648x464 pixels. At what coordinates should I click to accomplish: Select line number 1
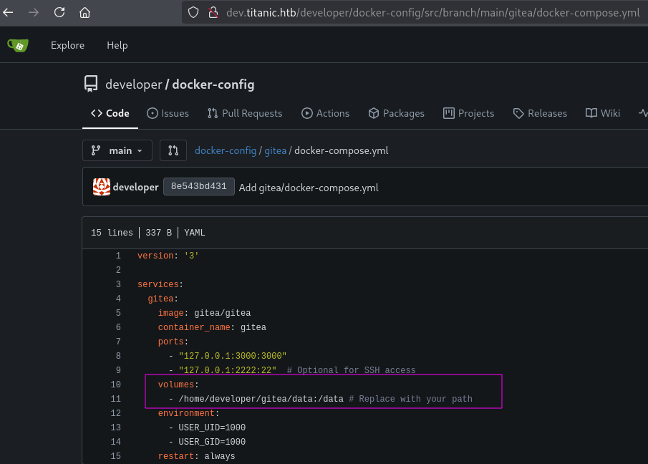pyautogui.click(x=118, y=256)
